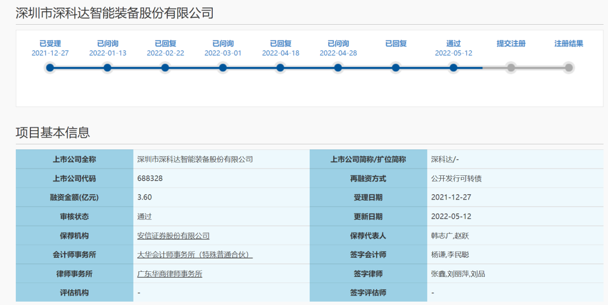The width and height of the screenshot is (608, 305).
Task: Click the 通过 stage label on the timeline
Action: tap(453, 44)
